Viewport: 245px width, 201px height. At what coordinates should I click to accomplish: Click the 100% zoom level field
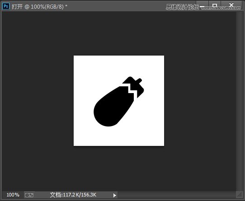(13, 195)
